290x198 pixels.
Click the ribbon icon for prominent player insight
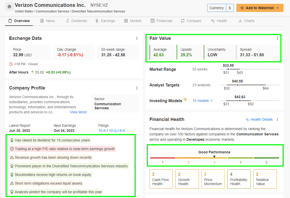(x=12, y=166)
